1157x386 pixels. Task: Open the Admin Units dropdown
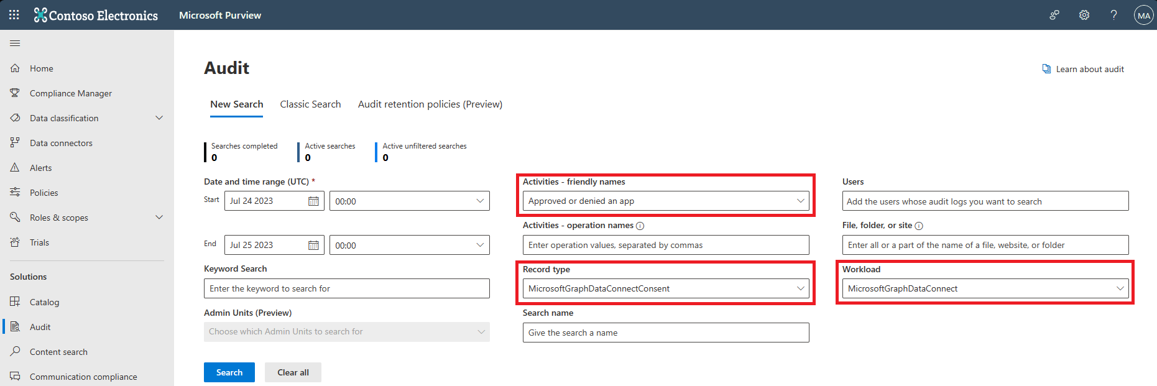[x=347, y=332]
